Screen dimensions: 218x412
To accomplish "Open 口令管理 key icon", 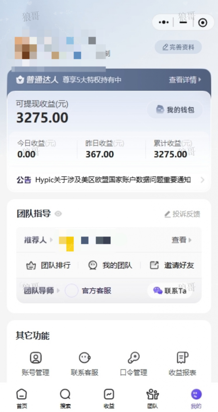I will click(x=133, y=358).
